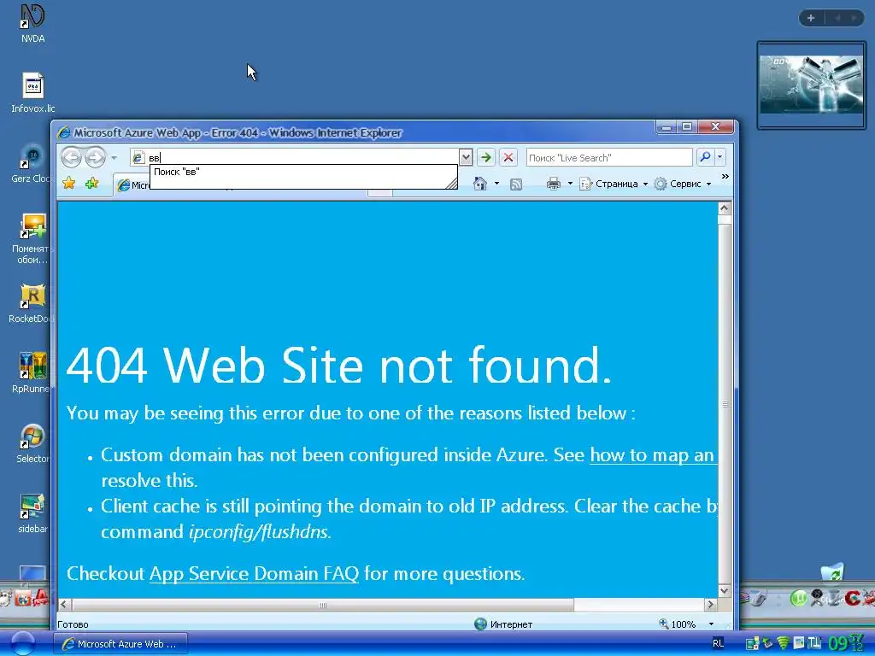Image resolution: width=875 pixels, height=656 pixels.
Task: Click the sidebar add gadget plus button
Action: point(811,18)
